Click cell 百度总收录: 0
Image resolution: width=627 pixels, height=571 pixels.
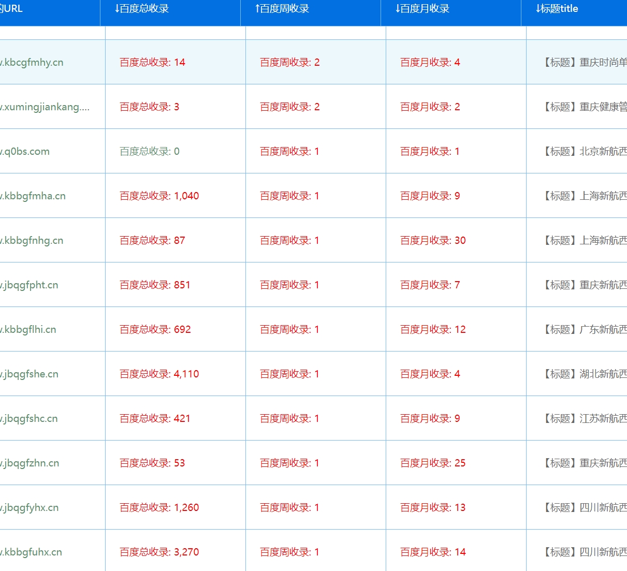(x=150, y=151)
